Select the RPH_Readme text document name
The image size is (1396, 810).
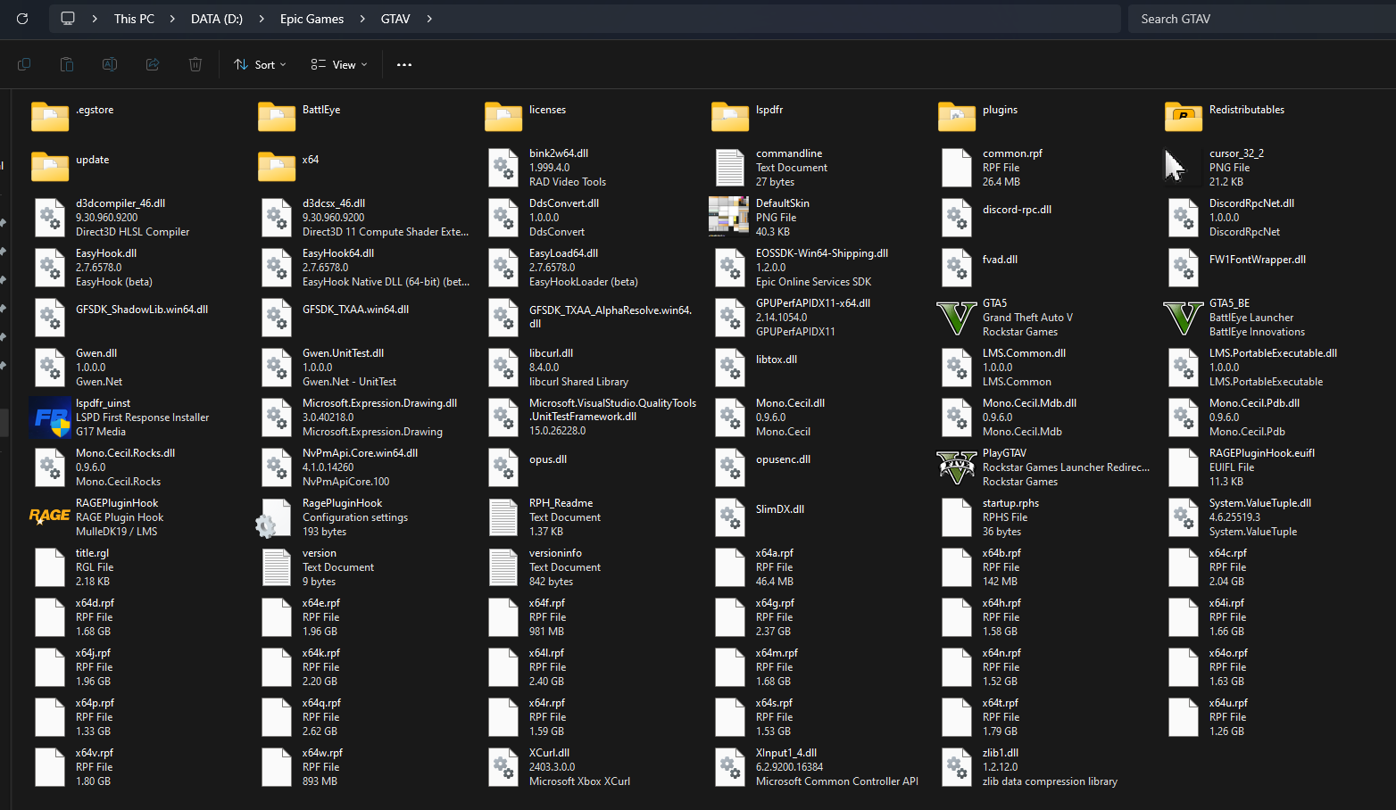point(561,503)
